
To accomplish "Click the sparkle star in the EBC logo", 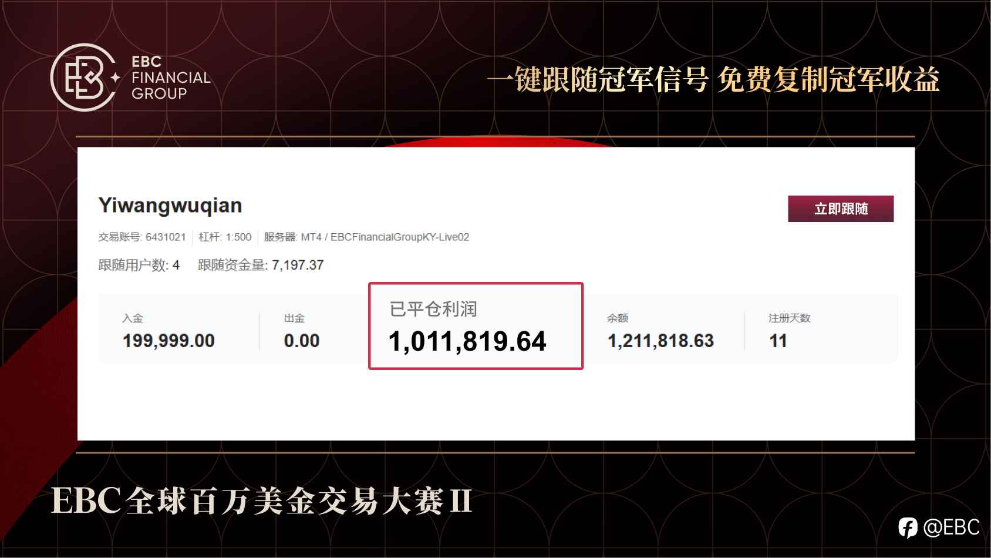I will pos(116,77).
